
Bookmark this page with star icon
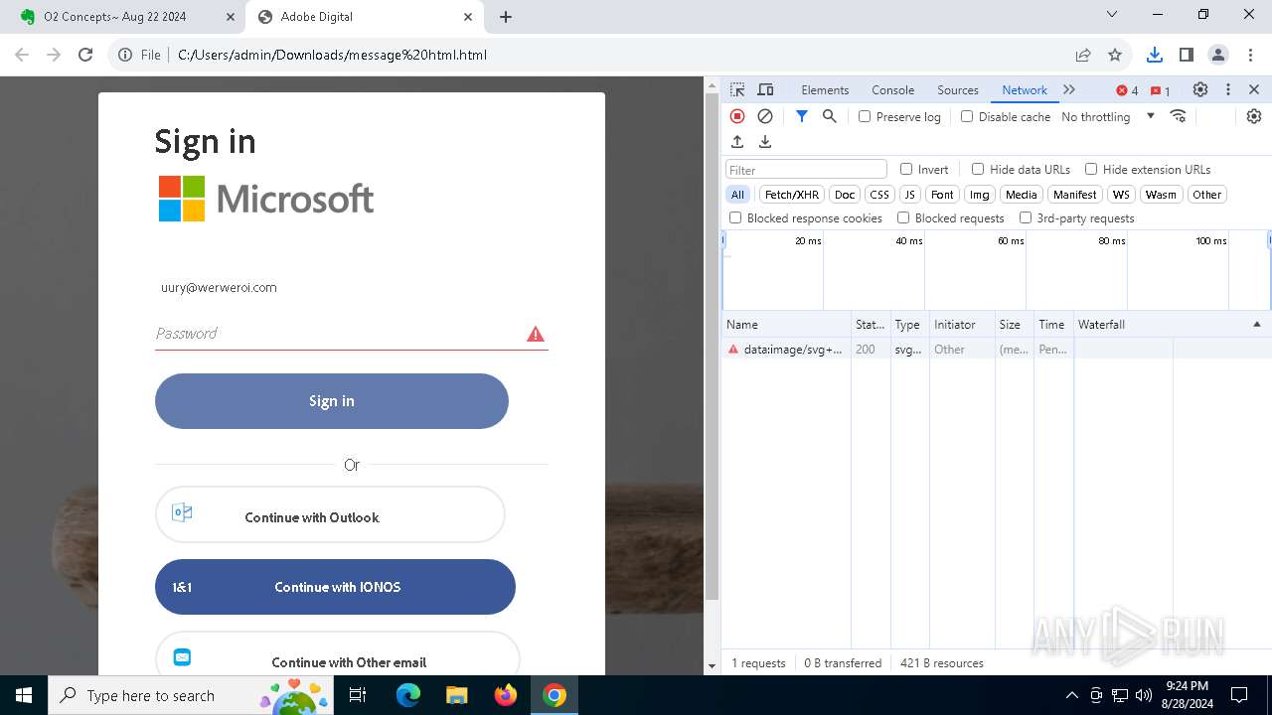1115,55
